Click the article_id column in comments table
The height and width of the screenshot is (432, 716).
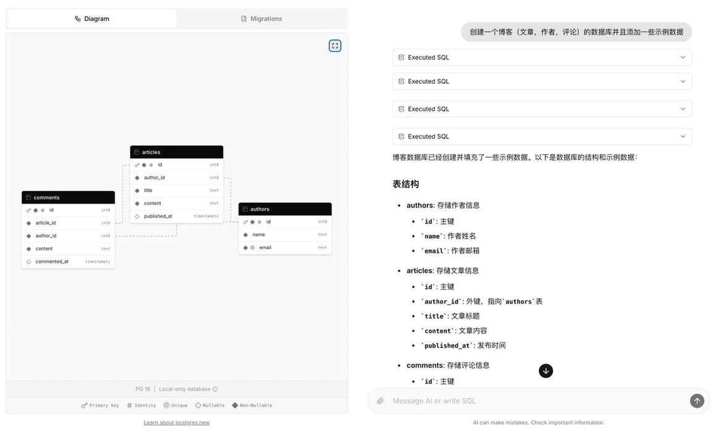[69, 223]
